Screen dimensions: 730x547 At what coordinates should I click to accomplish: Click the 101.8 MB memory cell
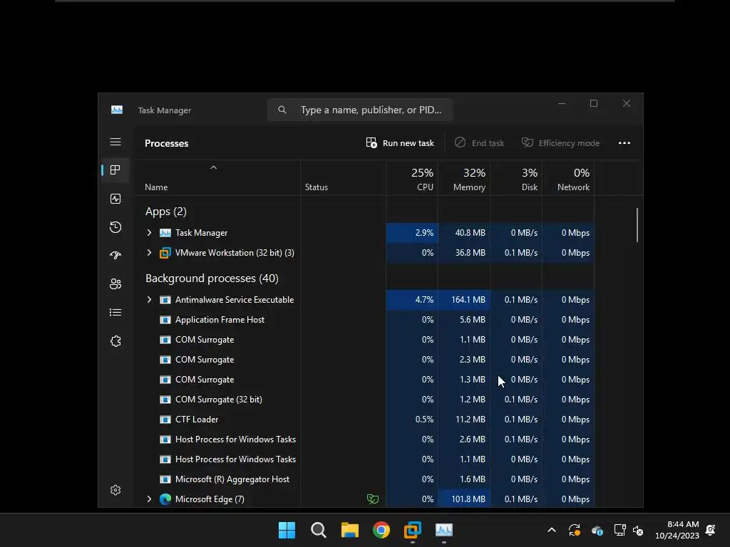click(x=464, y=499)
